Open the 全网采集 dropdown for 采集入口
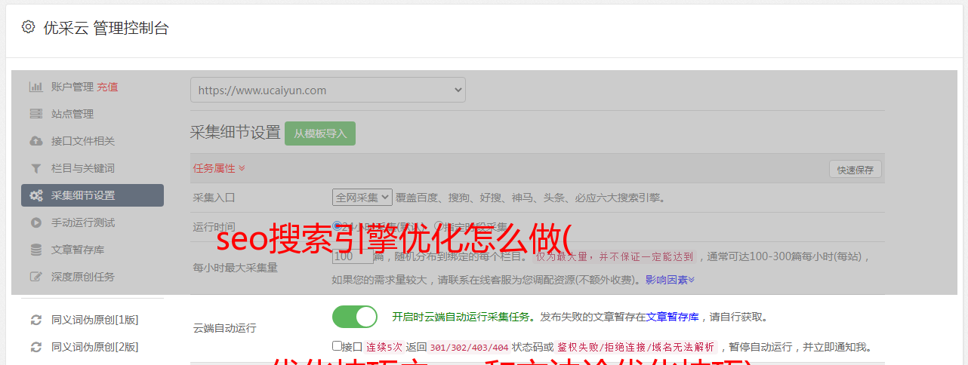The image size is (968, 365). (362, 198)
